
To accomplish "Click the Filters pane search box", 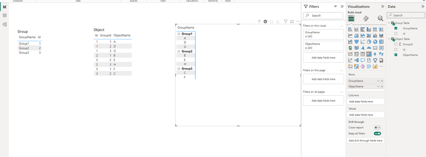I will click(x=323, y=15).
